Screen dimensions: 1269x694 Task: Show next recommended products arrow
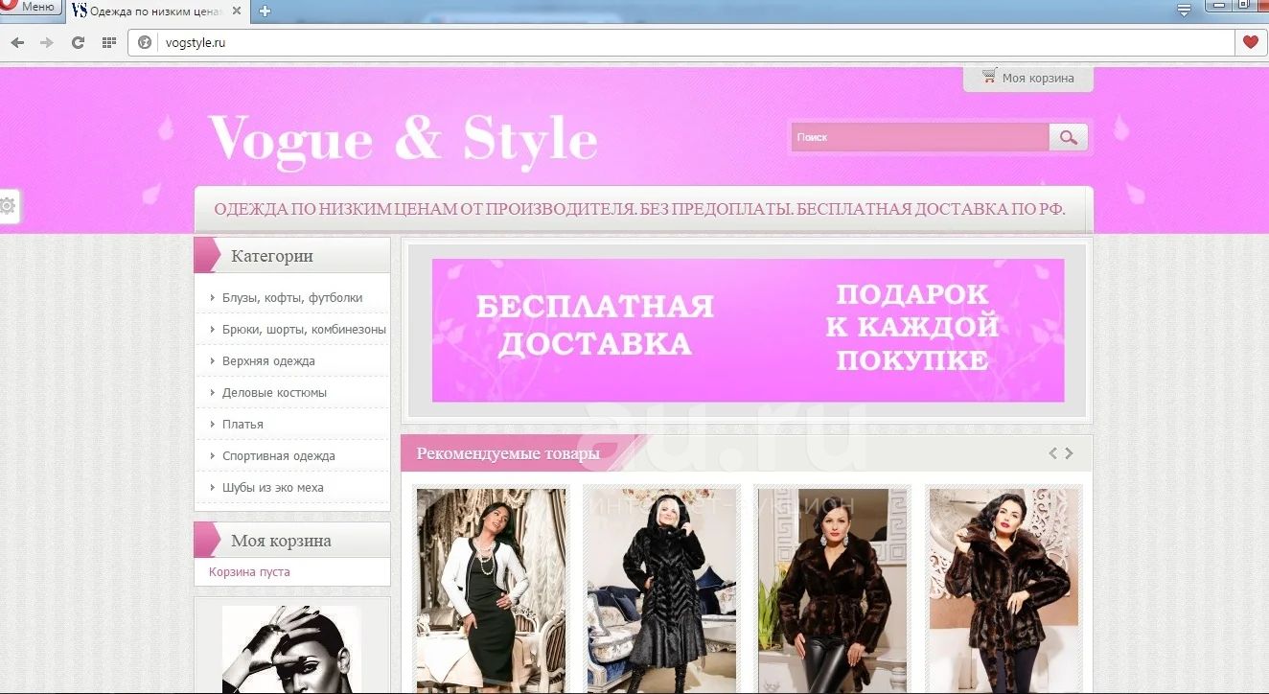click(1069, 453)
